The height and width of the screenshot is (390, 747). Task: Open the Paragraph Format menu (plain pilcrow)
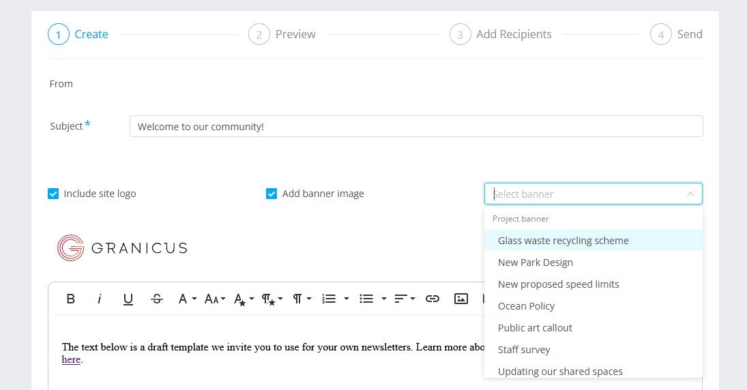[302, 299]
